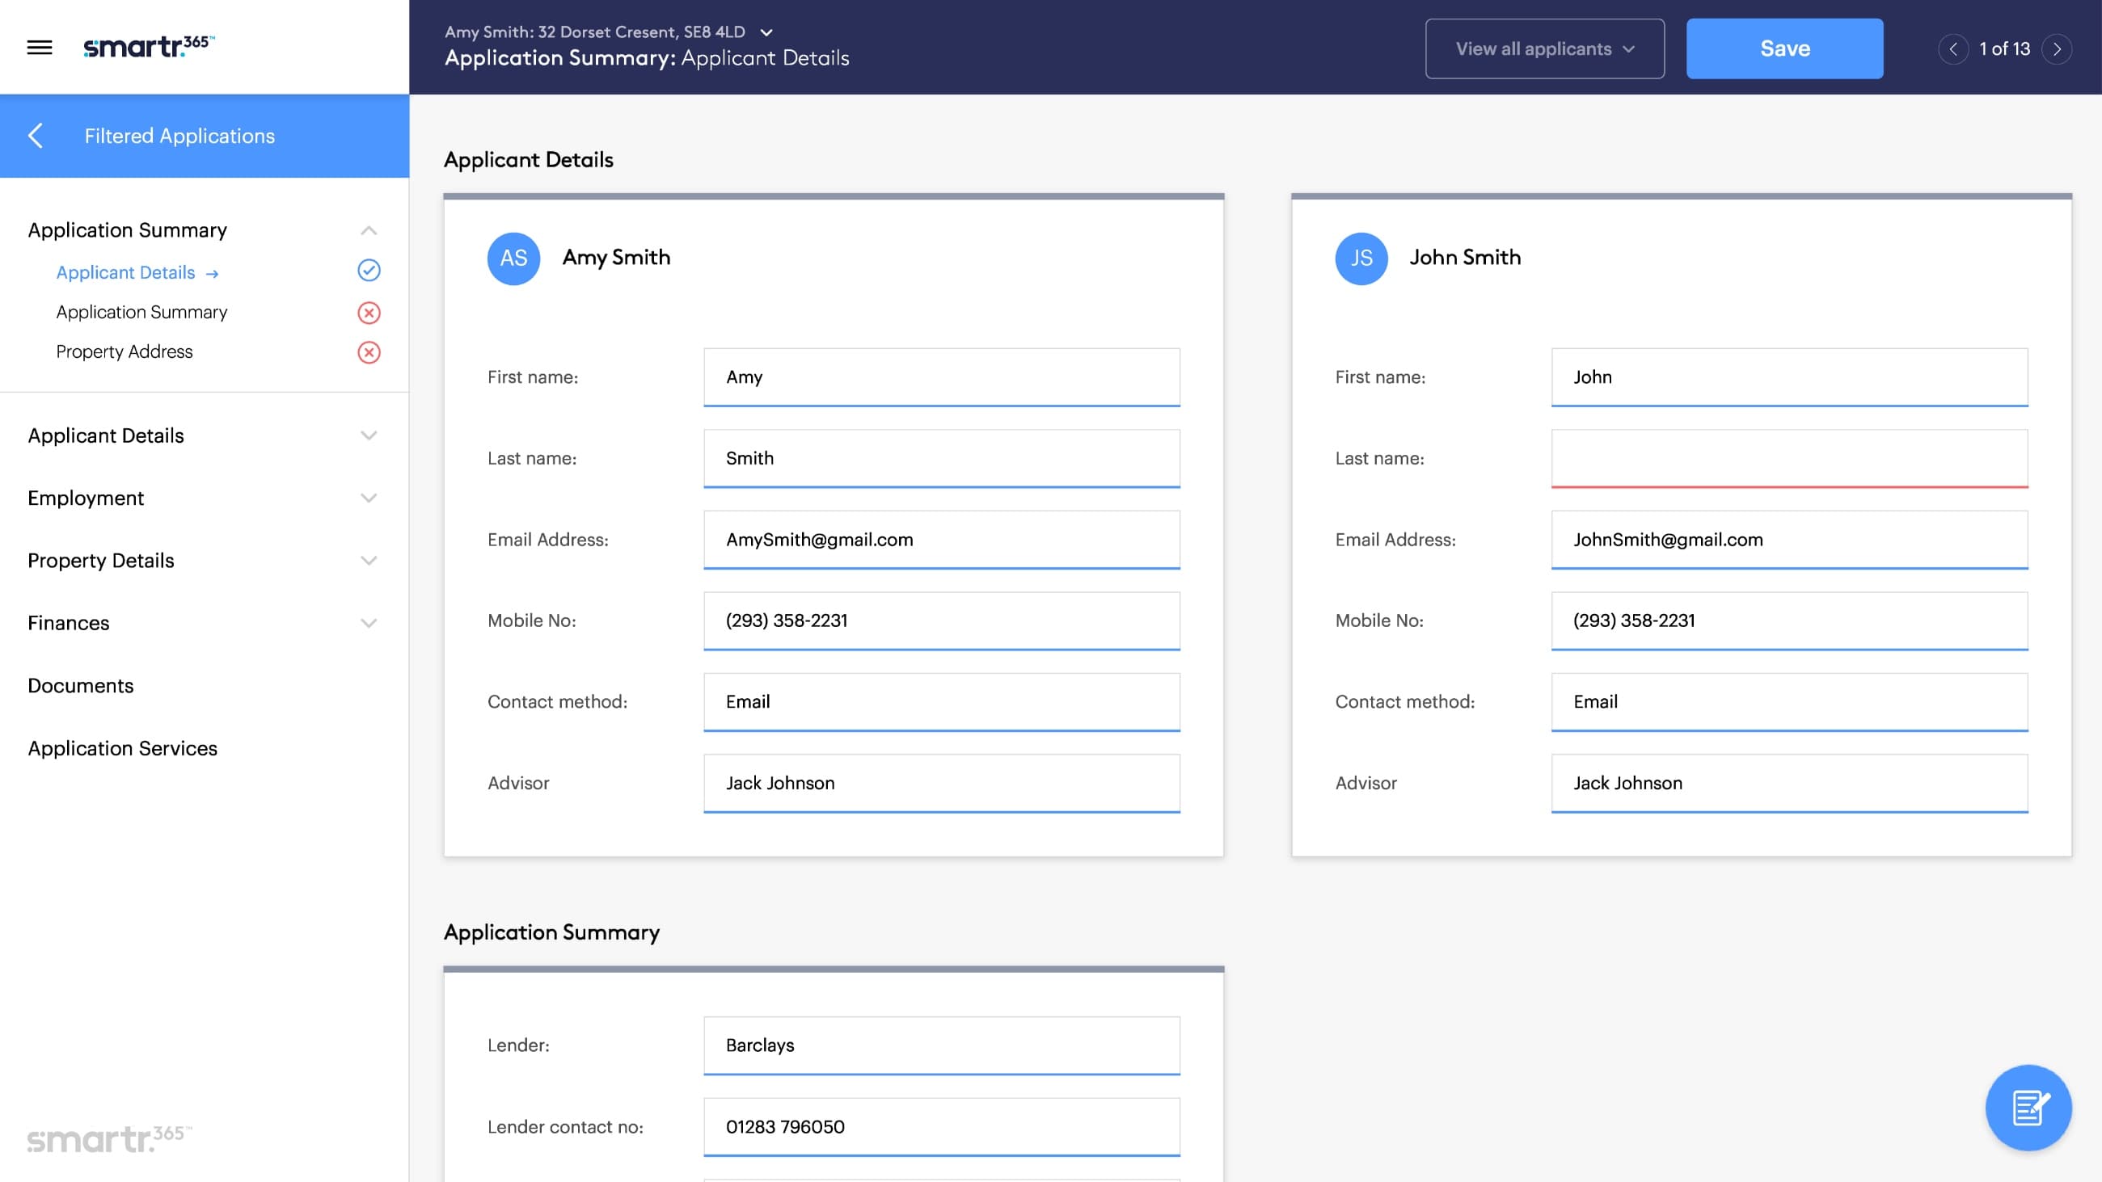
Task: Click the blue check icon for Applicant Details
Action: coord(369,271)
